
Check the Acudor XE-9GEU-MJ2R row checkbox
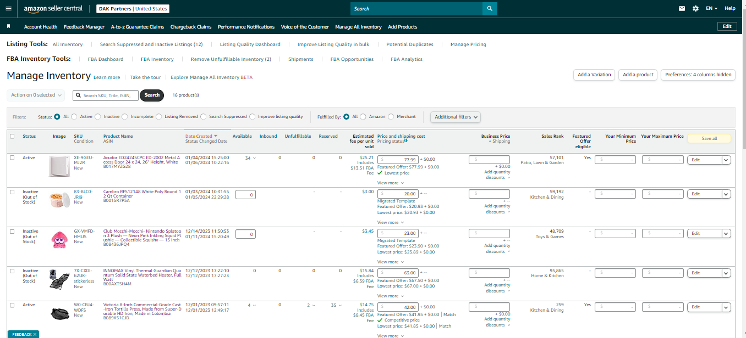tap(12, 157)
